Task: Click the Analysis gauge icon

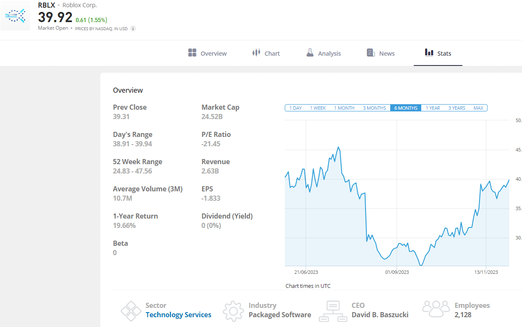Action: [311, 52]
